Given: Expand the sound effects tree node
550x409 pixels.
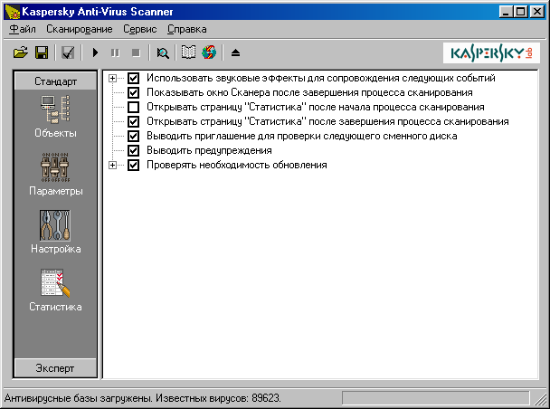Looking at the screenshot, I should (112, 78).
